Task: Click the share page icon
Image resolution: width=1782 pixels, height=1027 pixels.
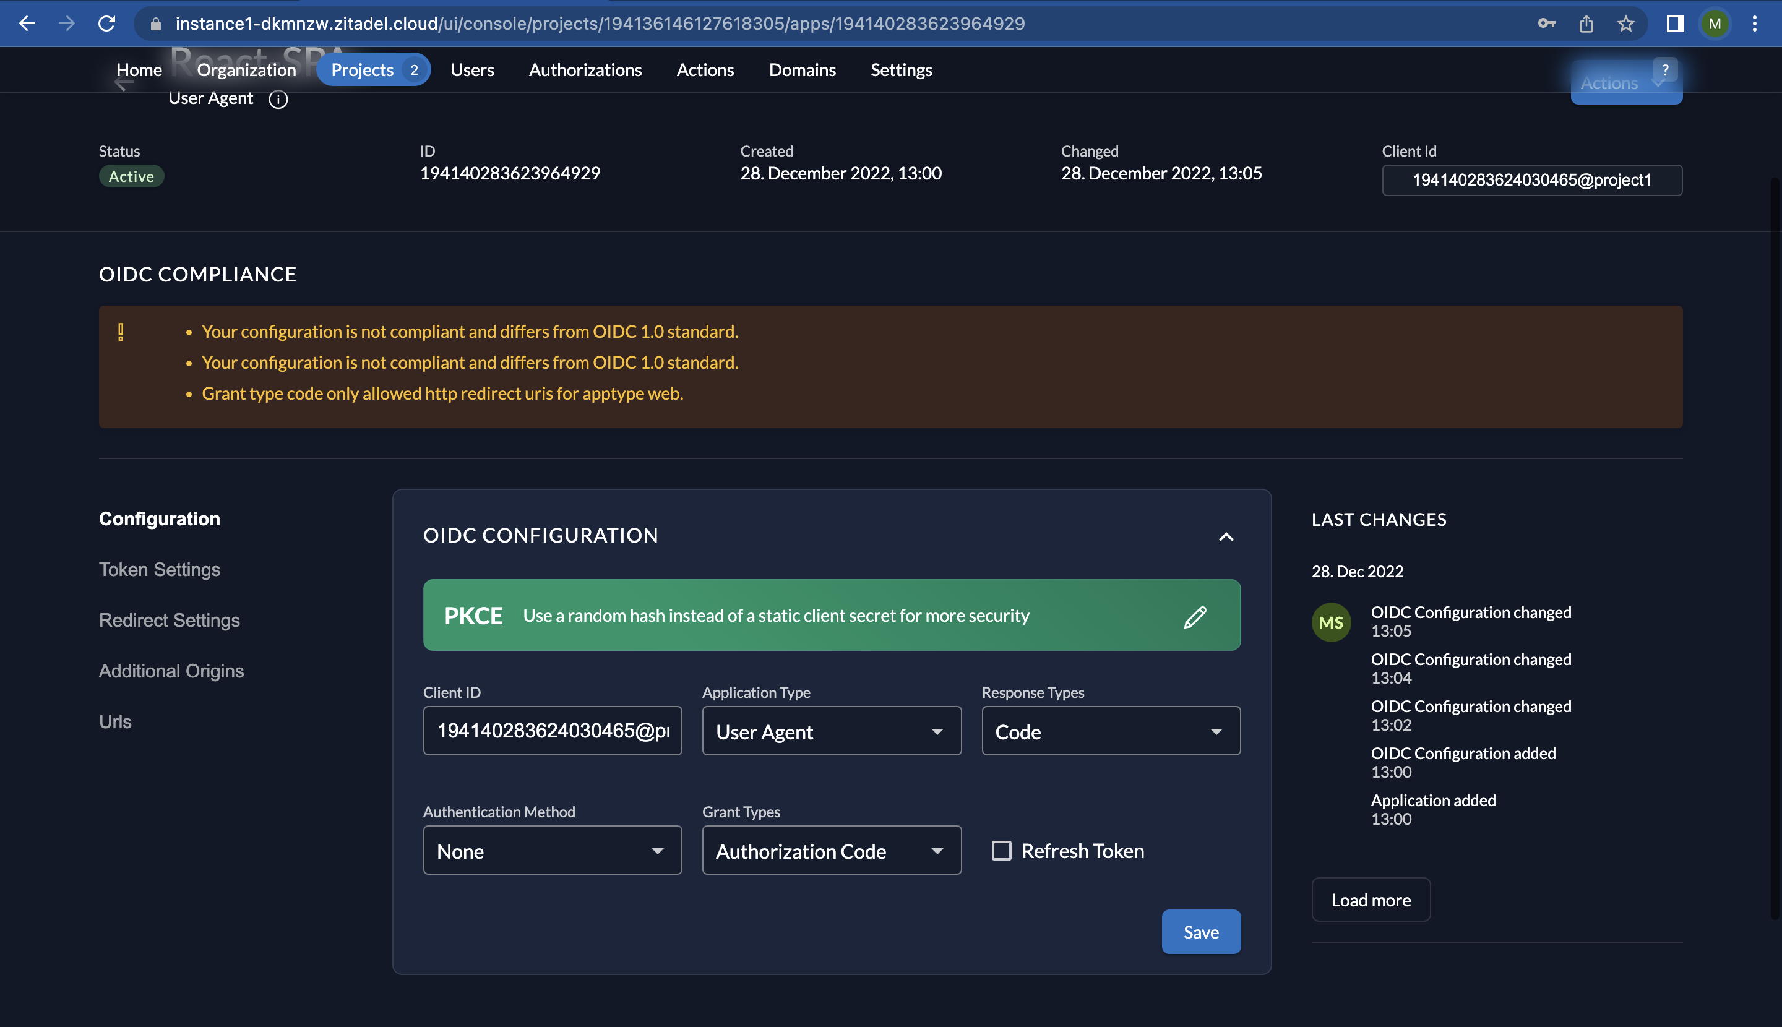Action: (1586, 24)
